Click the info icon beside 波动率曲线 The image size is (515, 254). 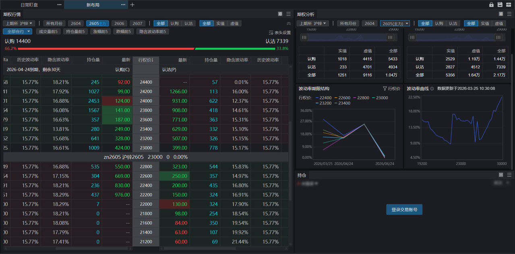click(432, 88)
